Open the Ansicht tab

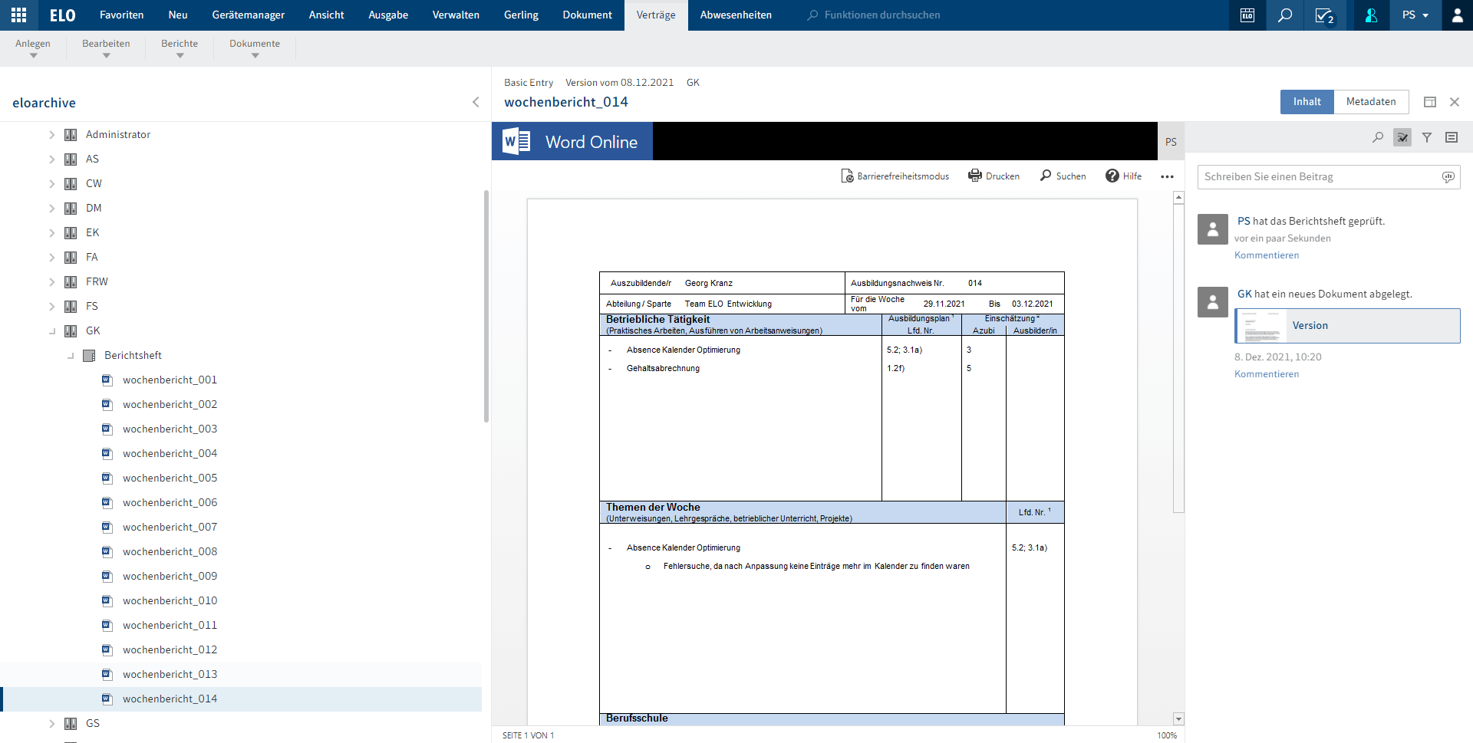pos(326,15)
